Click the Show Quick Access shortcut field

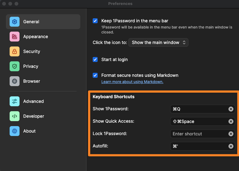pyautogui.click(x=199, y=121)
